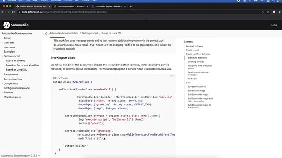Jump to Required software in Contents

tap(194, 46)
